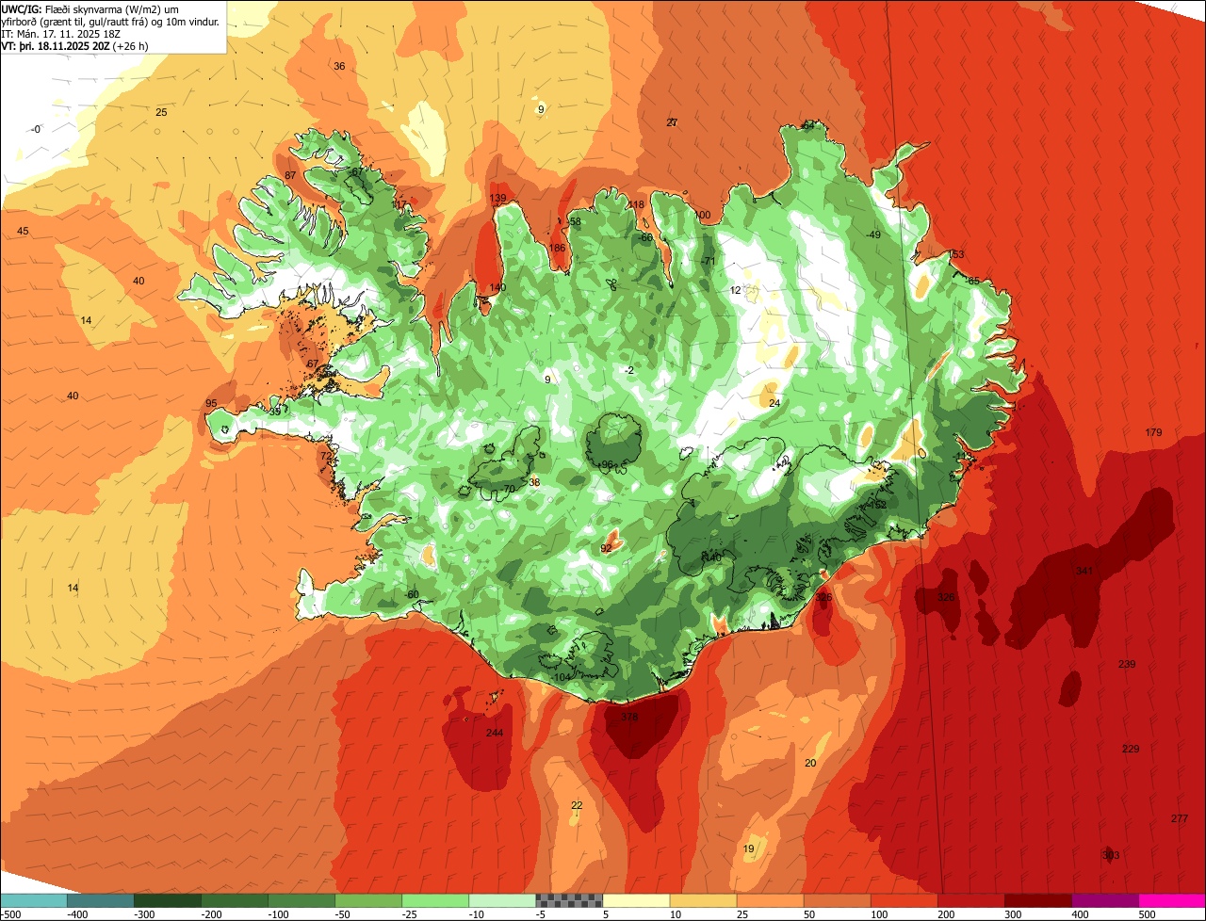Select the -100 to -50 green legend swatch
The width and height of the screenshot is (1206, 921).
tap(301, 900)
